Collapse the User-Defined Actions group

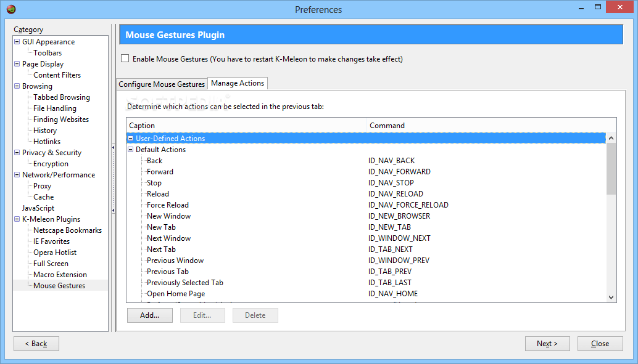point(131,139)
